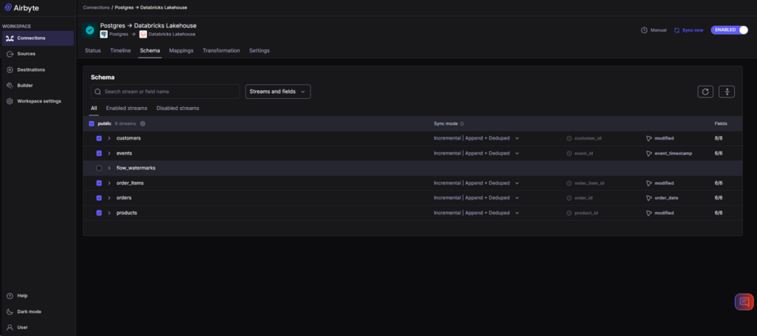Image resolution: width=757 pixels, height=336 pixels.
Task: Show the Disabled streams filter
Action: tap(177, 109)
